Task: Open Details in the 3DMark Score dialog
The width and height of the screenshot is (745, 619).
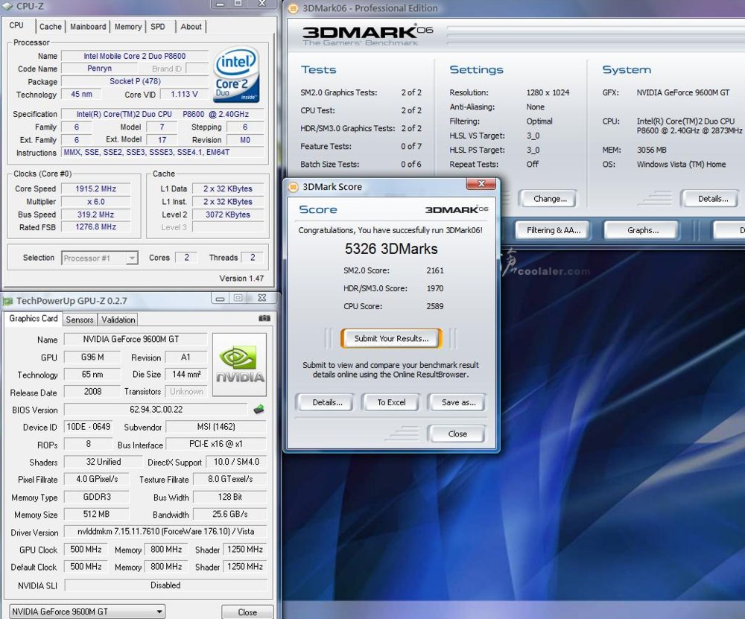Action: [327, 402]
